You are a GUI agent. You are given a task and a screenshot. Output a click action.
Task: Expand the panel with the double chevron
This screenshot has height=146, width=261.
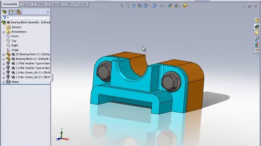(48, 12)
